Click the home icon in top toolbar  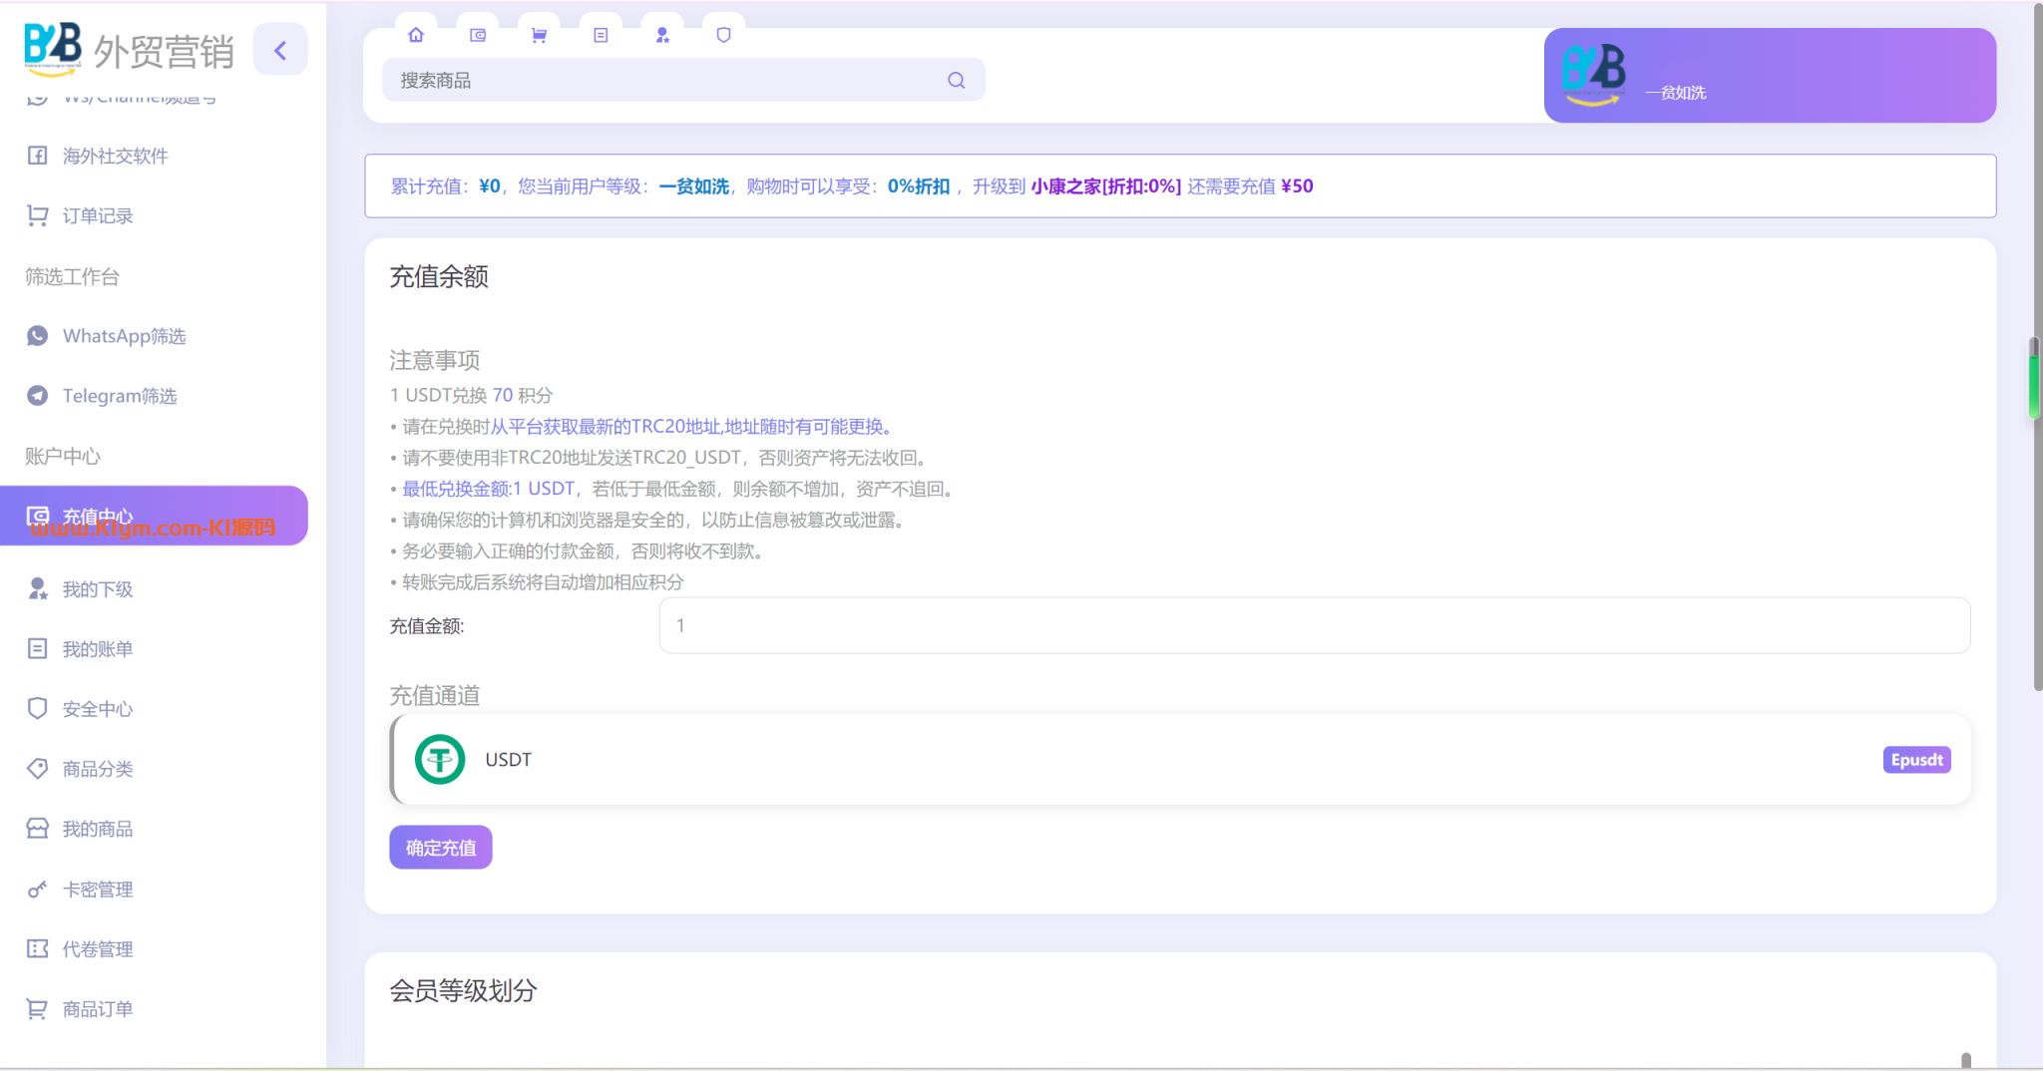click(x=416, y=35)
